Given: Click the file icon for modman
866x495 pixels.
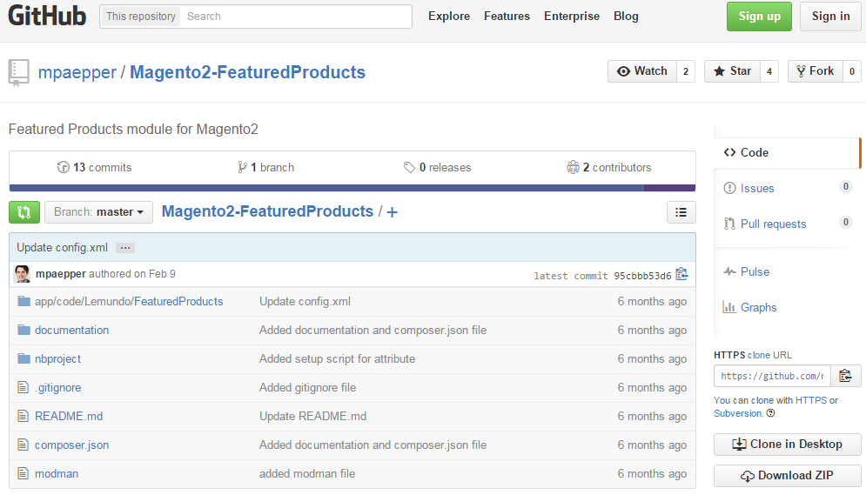Looking at the screenshot, I should coord(23,473).
